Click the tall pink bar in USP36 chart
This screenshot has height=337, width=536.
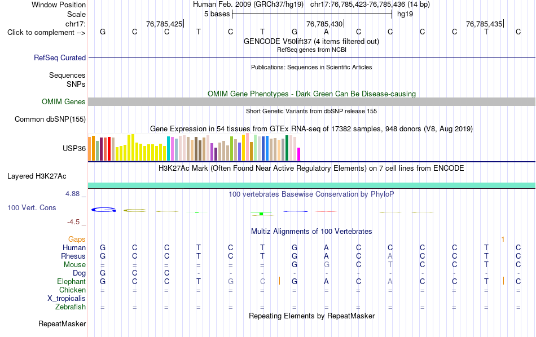coord(248,147)
